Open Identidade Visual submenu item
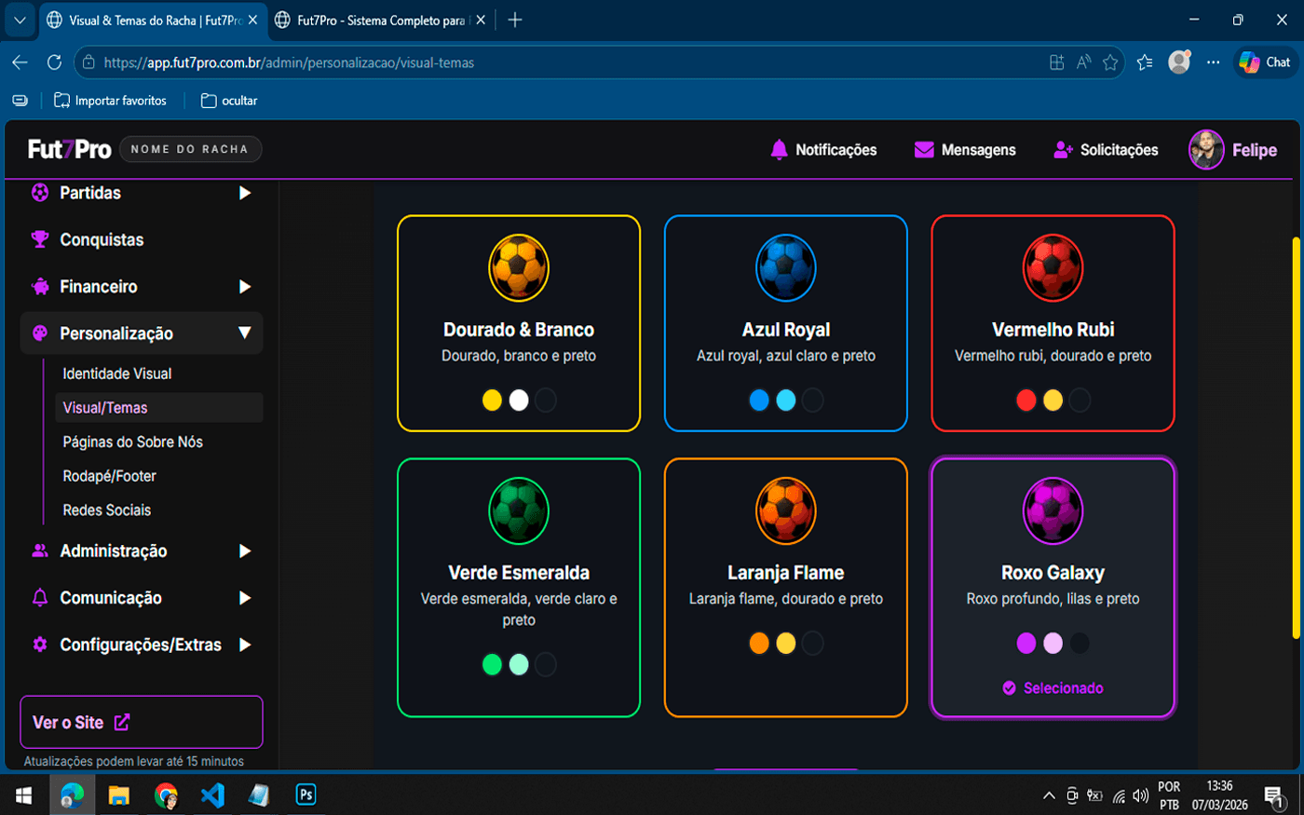The width and height of the screenshot is (1304, 815). tap(117, 374)
